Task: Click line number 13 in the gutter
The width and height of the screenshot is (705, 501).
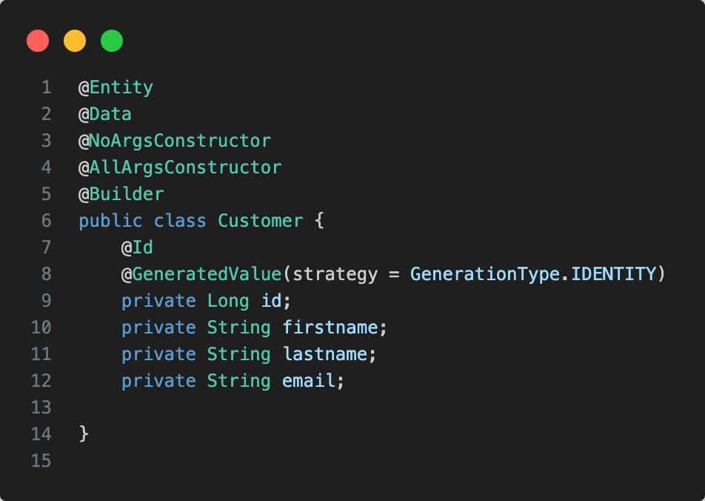Action: [x=41, y=408]
